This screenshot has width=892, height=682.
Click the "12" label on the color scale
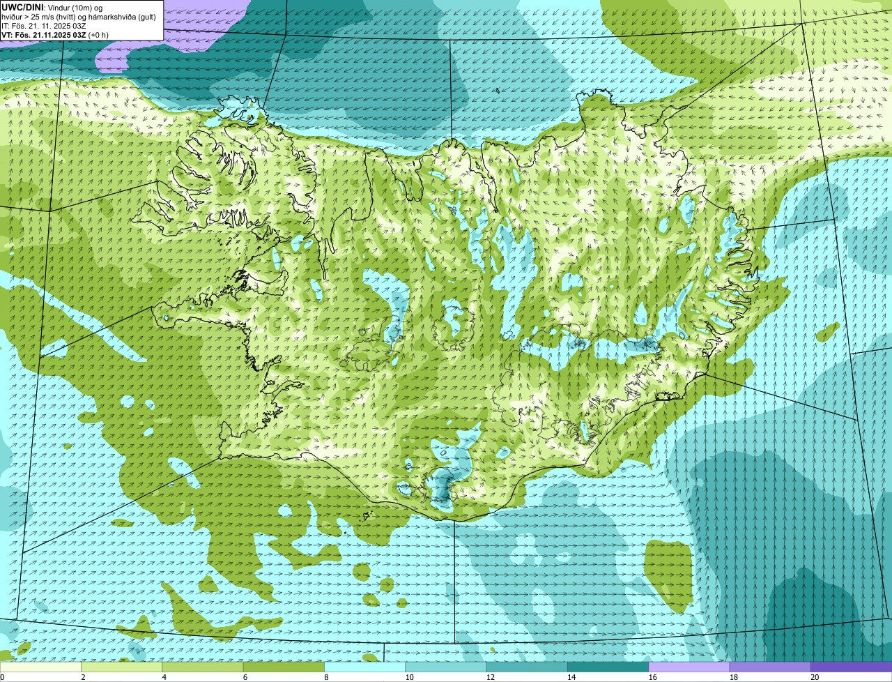[490, 677]
